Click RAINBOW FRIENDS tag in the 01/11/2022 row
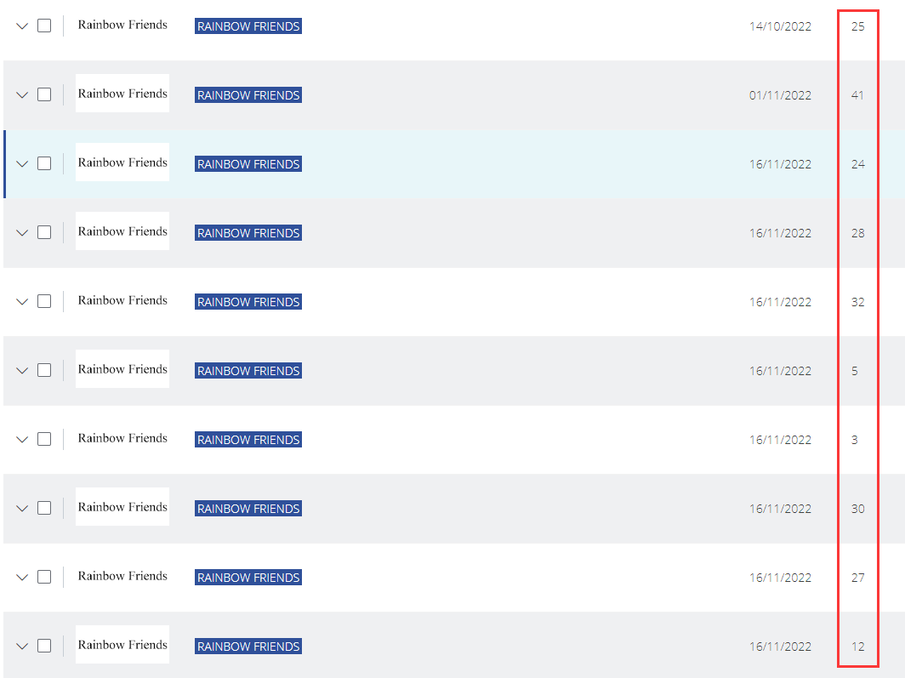Screen dimensions: 905x678 click(248, 94)
